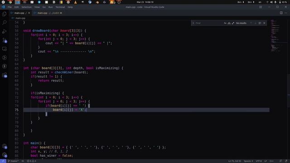Viewport: 290px width, 163px height.
Task: Click line number 65 in gutter
Action: point(16,68)
